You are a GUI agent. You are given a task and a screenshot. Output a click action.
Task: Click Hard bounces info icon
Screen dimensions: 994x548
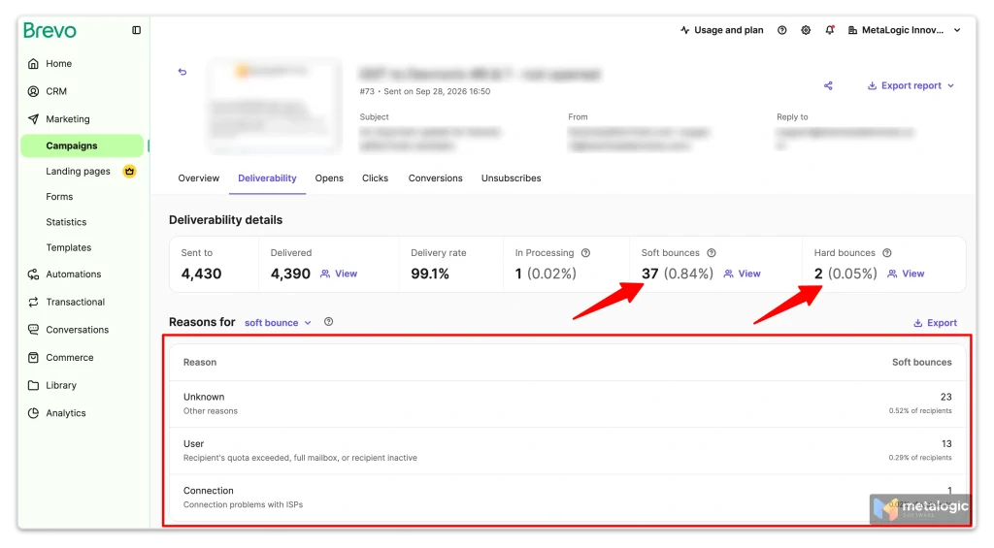point(887,253)
